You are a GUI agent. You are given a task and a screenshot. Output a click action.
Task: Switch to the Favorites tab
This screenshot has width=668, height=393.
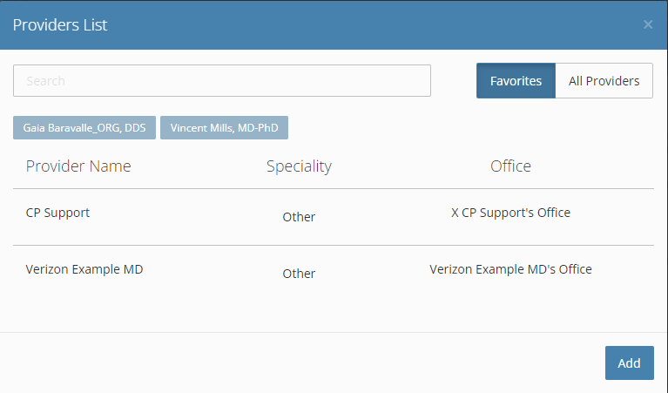(x=516, y=80)
